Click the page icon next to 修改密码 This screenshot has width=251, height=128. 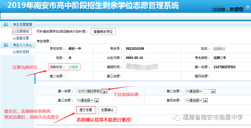(x=14, y=52)
